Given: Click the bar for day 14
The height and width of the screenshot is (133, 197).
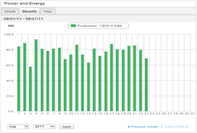Looking at the screenshot, I should point(94,80).
